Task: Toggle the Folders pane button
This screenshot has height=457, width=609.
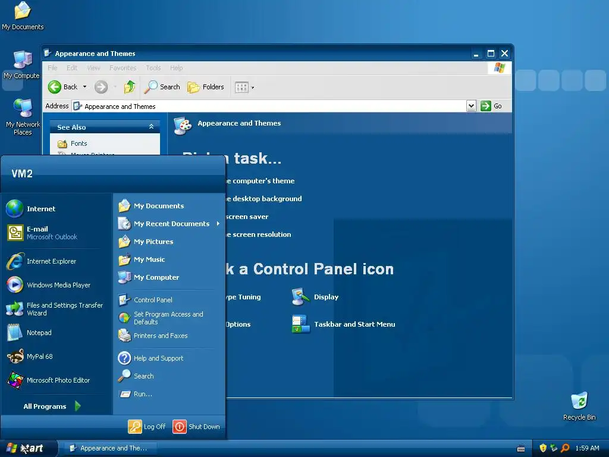Action: [206, 87]
